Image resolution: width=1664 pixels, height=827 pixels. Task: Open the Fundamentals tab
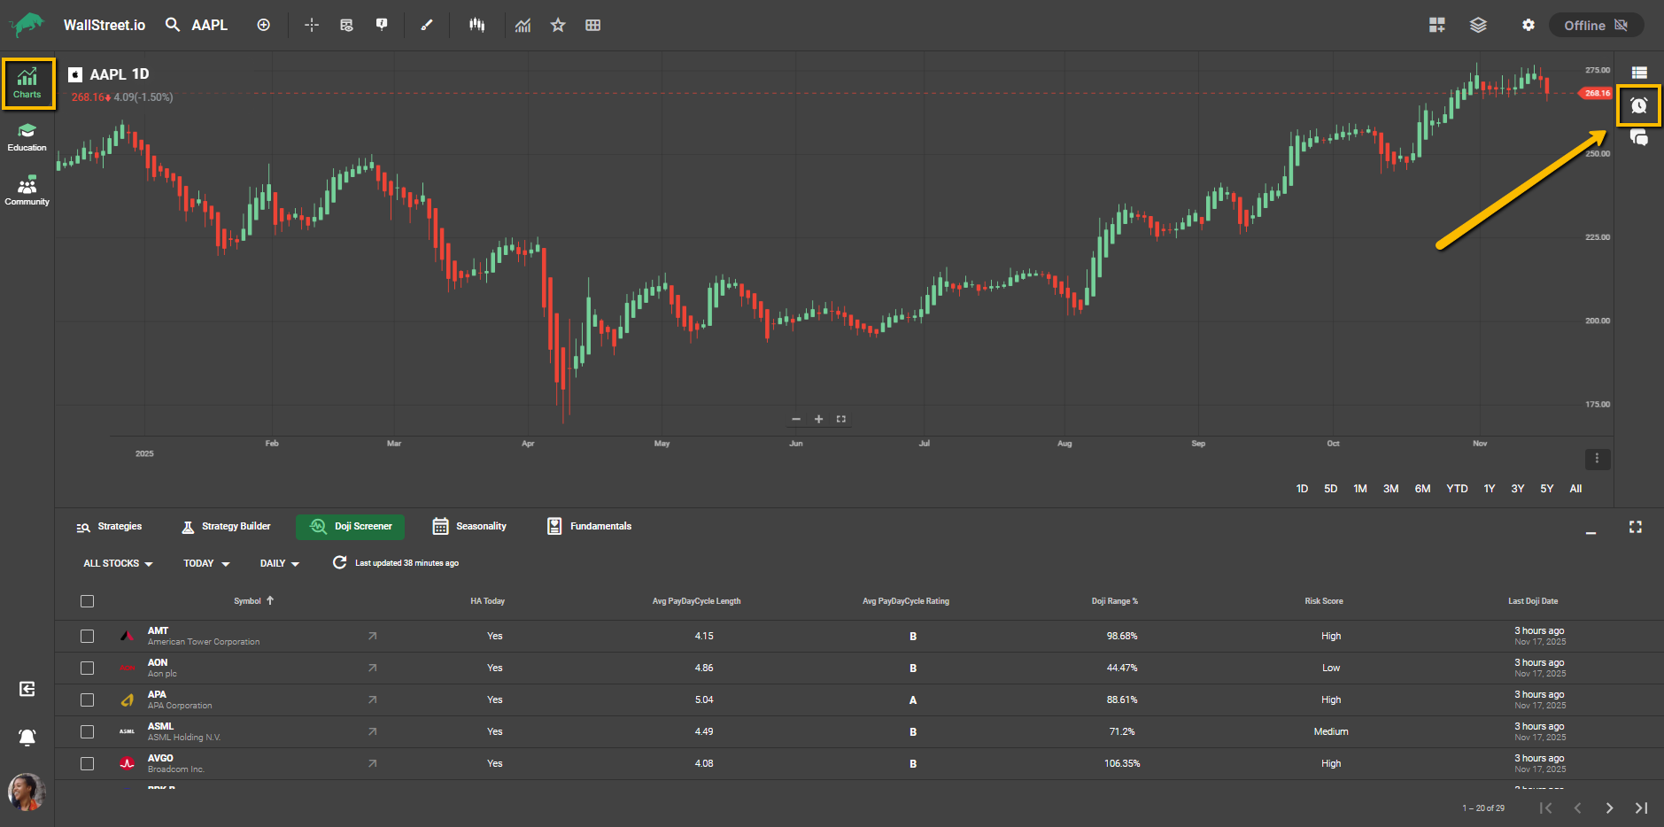pos(589,527)
